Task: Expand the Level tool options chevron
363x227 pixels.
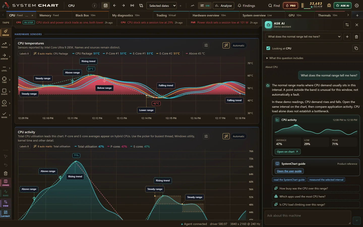Action: click(x=10, y=68)
